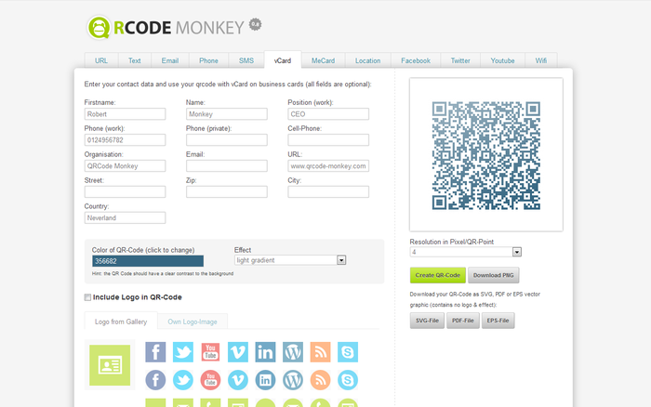Choose the round LinkedIn logo
The height and width of the screenshot is (407, 651).
coord(265,380)
